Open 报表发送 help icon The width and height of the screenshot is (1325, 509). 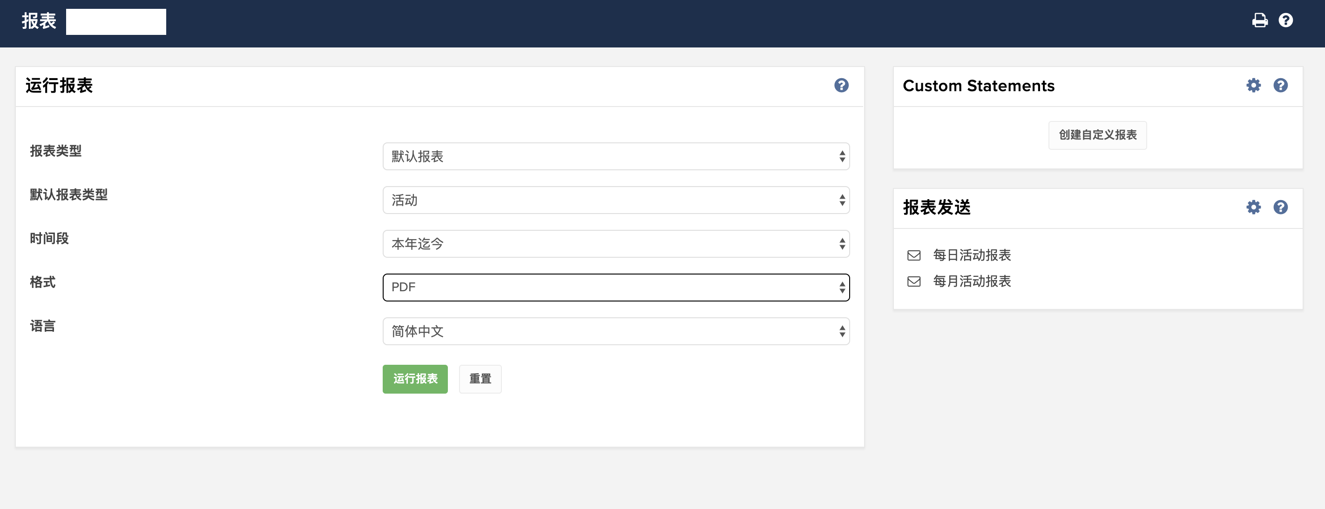pyautogui.click(x=1280, y=207)
